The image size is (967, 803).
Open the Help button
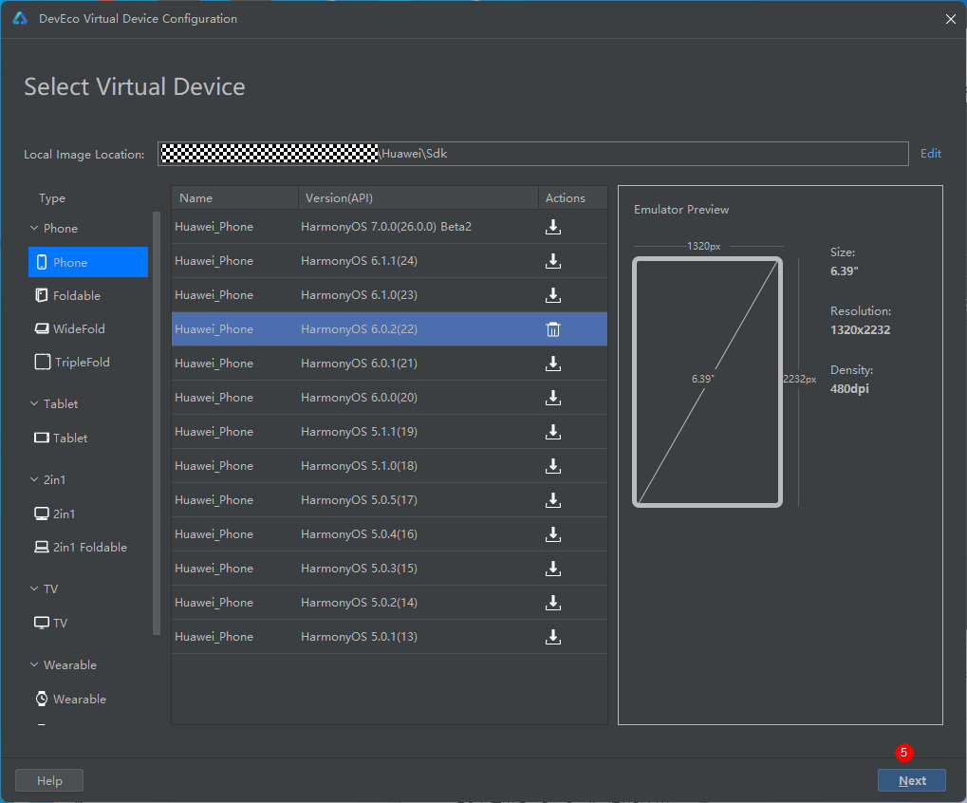point(49,780)
